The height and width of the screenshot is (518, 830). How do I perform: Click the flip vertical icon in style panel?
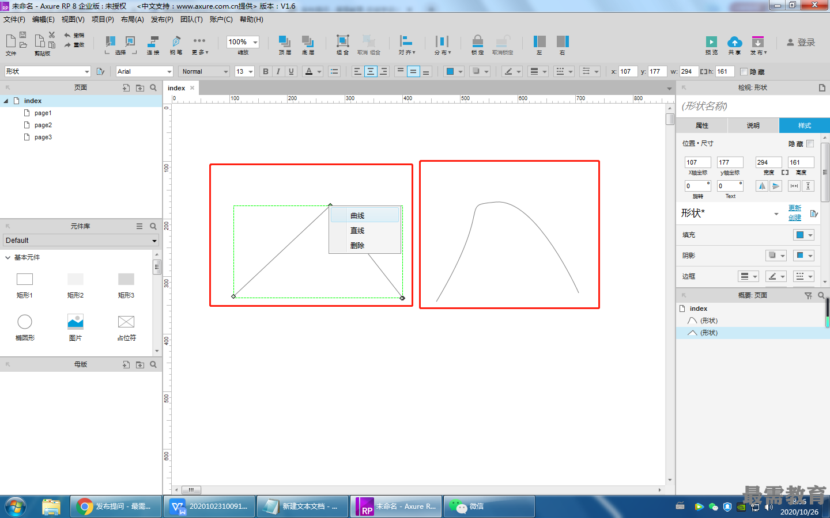[776, 186]
